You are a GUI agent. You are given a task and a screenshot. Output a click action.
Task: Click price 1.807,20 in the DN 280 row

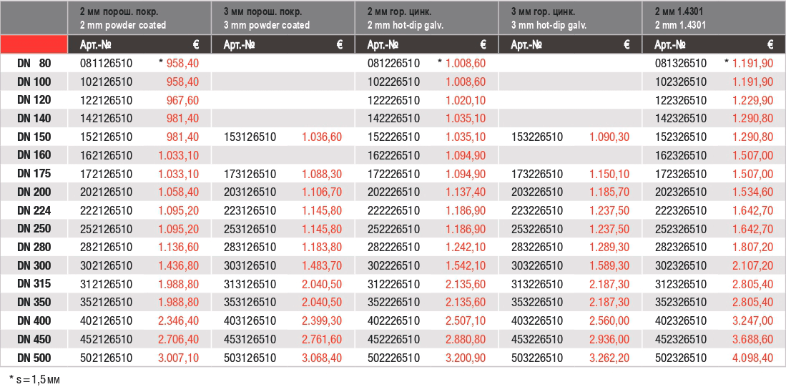click(x=753, y=248)
